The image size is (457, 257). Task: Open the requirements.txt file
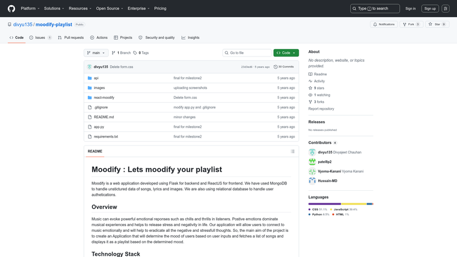tap(106, 136)
